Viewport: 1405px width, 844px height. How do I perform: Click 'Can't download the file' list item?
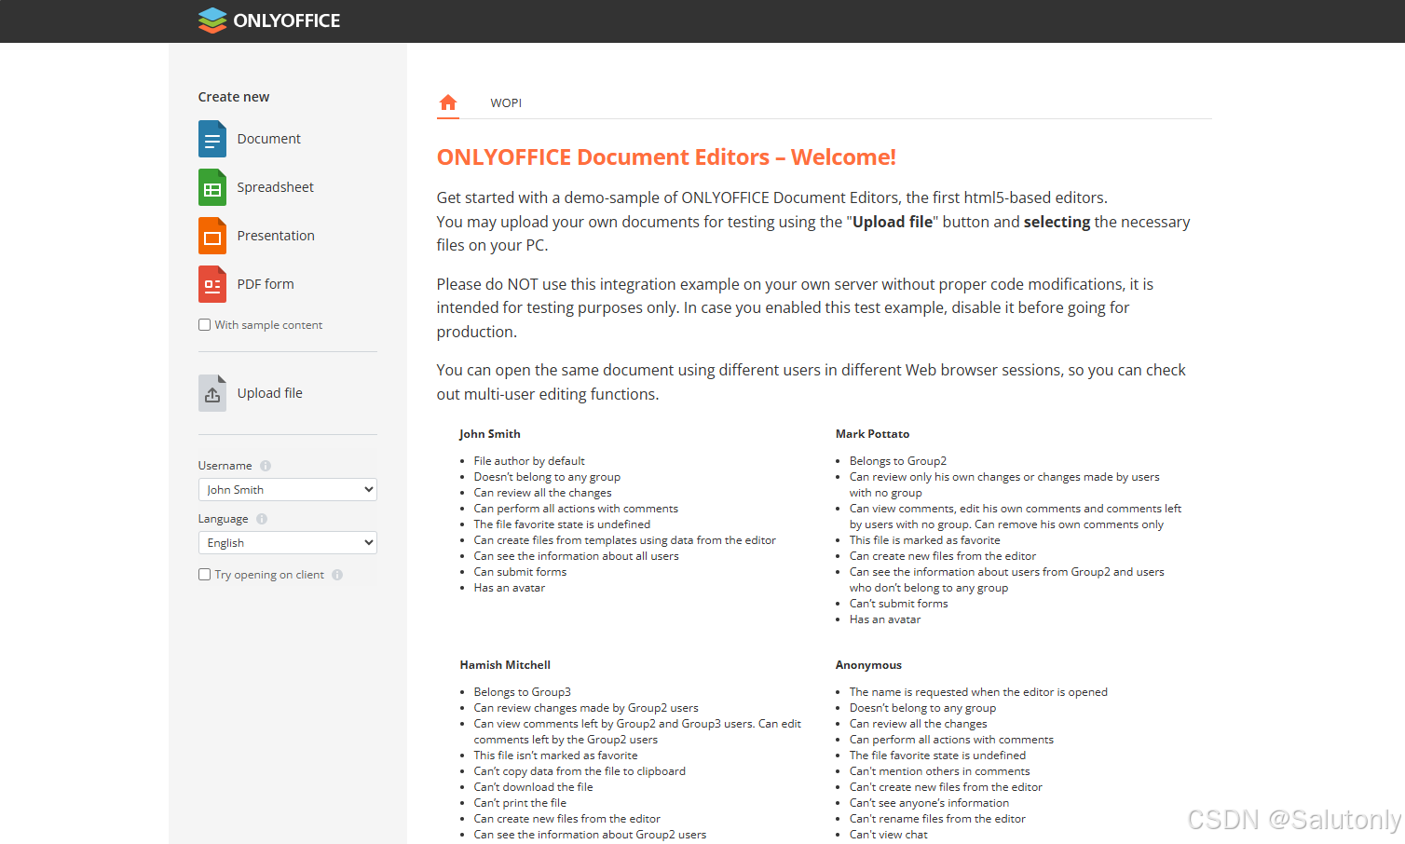point(533,787)
